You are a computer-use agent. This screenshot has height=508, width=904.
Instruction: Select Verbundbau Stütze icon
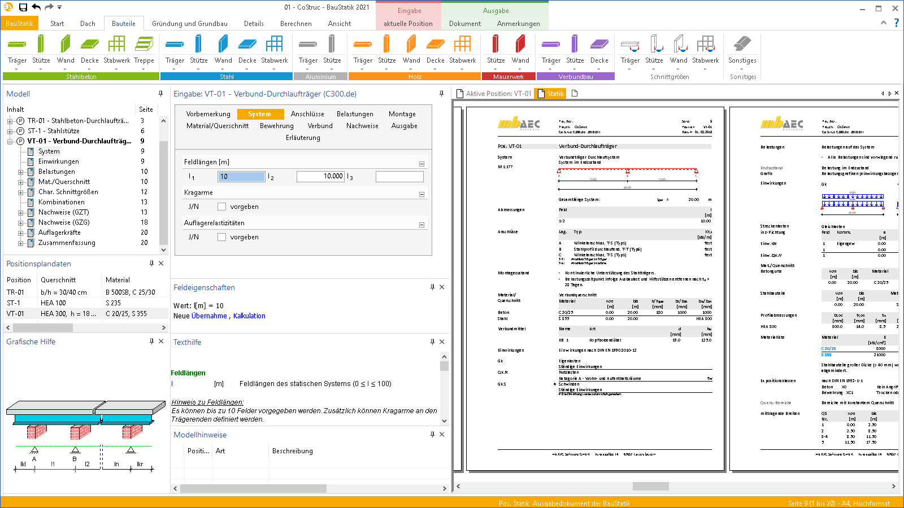[575, 45]
